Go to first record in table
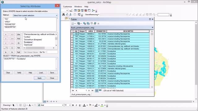 pos(73,90)
